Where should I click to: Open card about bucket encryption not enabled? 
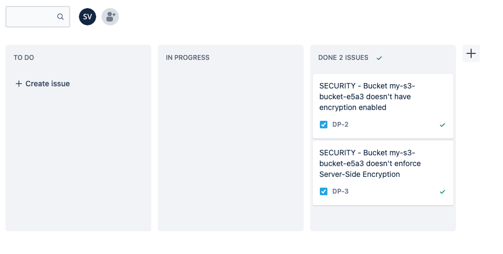coord(367,97)
